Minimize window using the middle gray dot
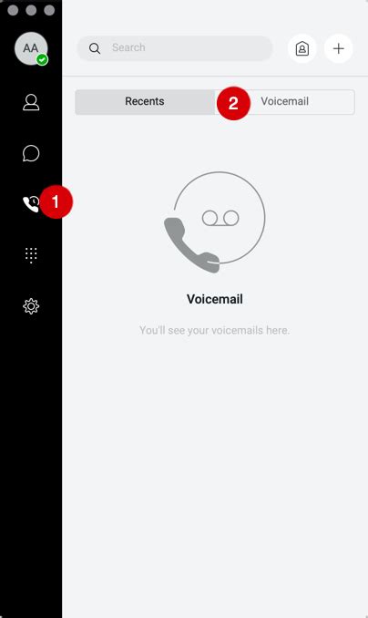The image size is (368, 618). [31, 10]
